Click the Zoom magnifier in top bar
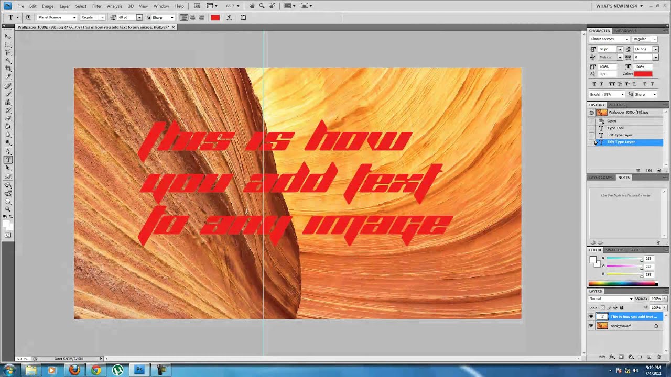 point(262,6)
